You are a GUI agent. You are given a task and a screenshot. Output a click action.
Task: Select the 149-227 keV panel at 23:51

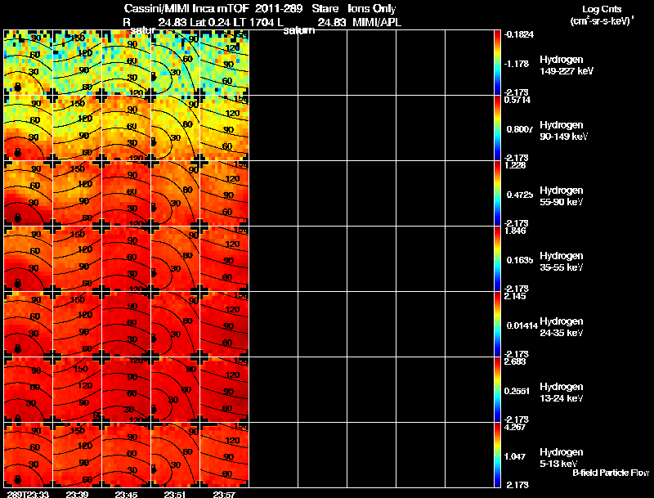176,62
